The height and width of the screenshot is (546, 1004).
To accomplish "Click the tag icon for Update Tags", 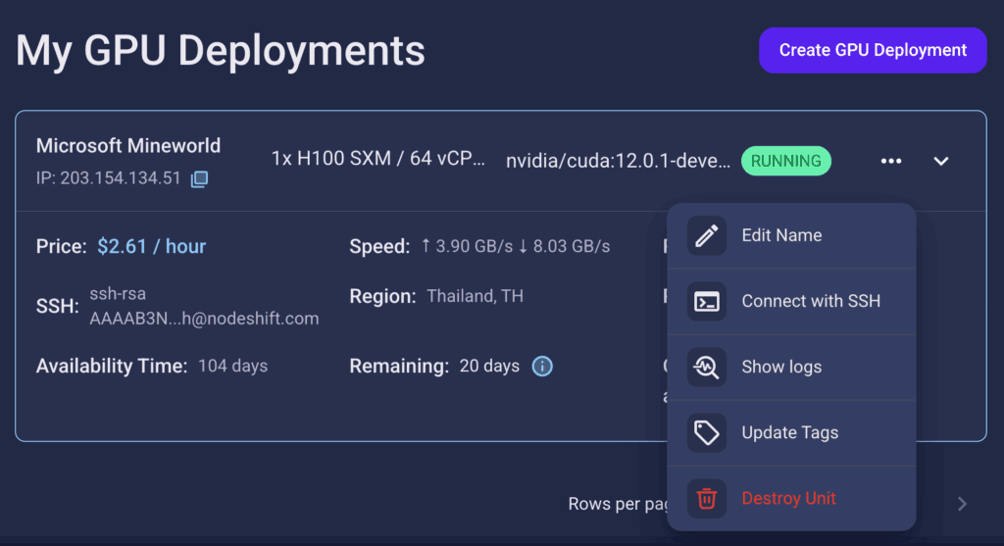I will point(706,432).
